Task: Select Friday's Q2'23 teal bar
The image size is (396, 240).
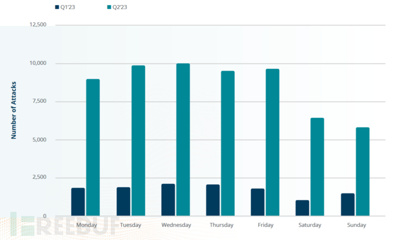Action: pos(273,142)
